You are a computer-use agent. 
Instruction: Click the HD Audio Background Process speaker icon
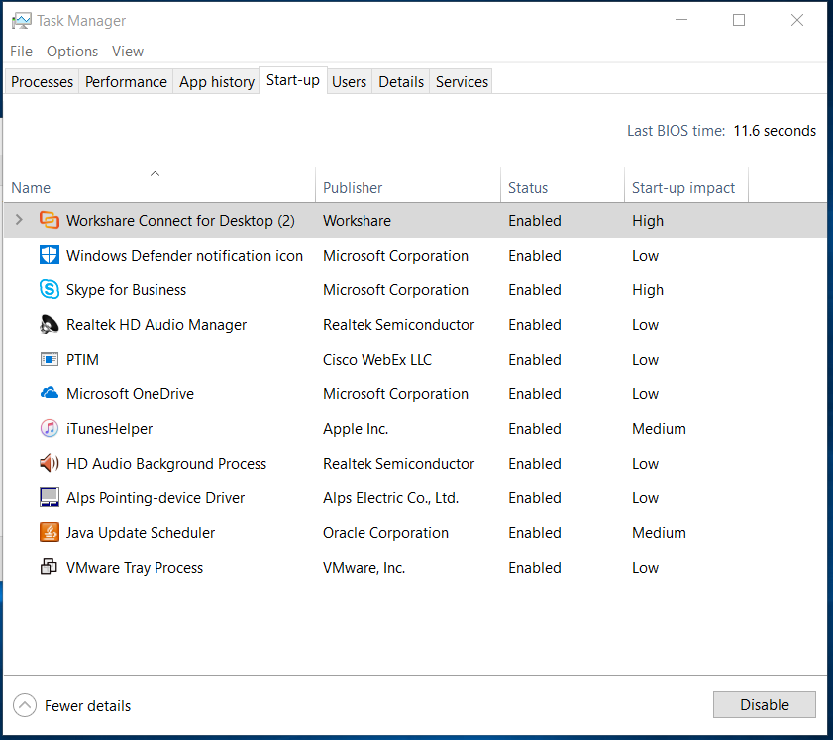(50, 463)
